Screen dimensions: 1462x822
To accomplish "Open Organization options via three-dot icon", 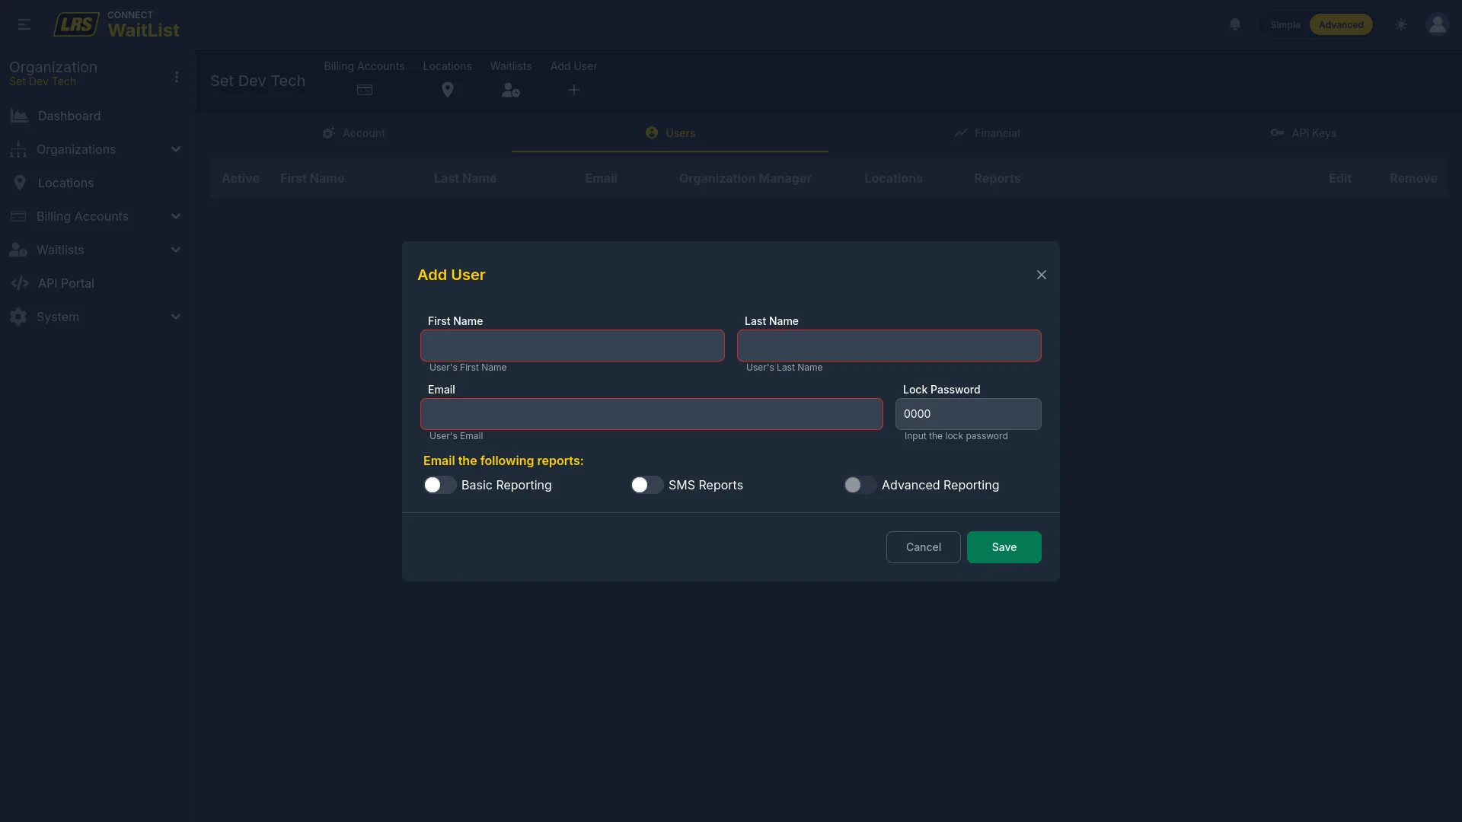I will [177, 77].
